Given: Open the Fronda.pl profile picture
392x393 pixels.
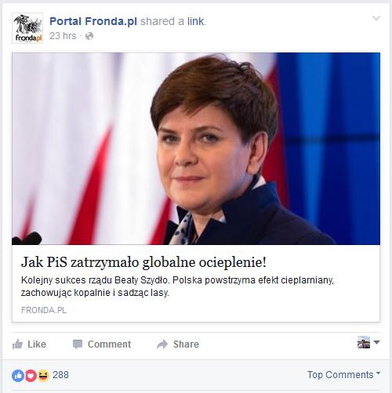Looking at the screenshot, I should coord(27,28).
